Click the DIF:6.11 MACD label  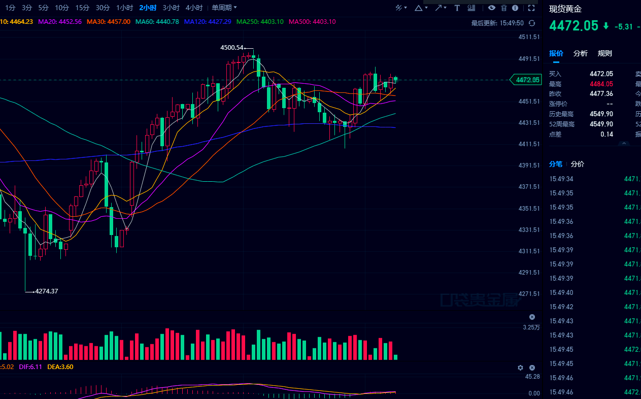click(x=31, y=367)
